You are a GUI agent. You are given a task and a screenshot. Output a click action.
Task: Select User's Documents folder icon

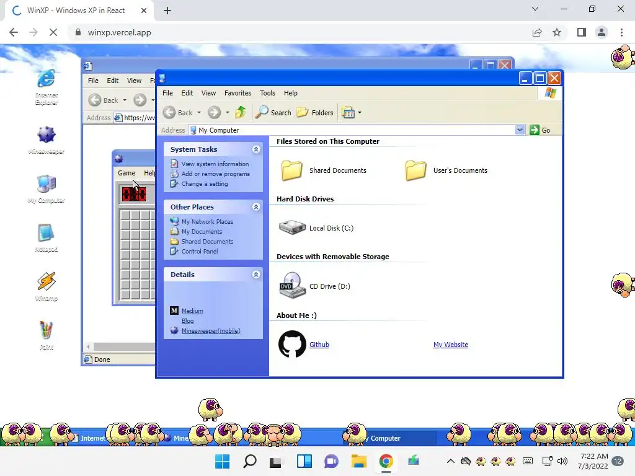415,170
